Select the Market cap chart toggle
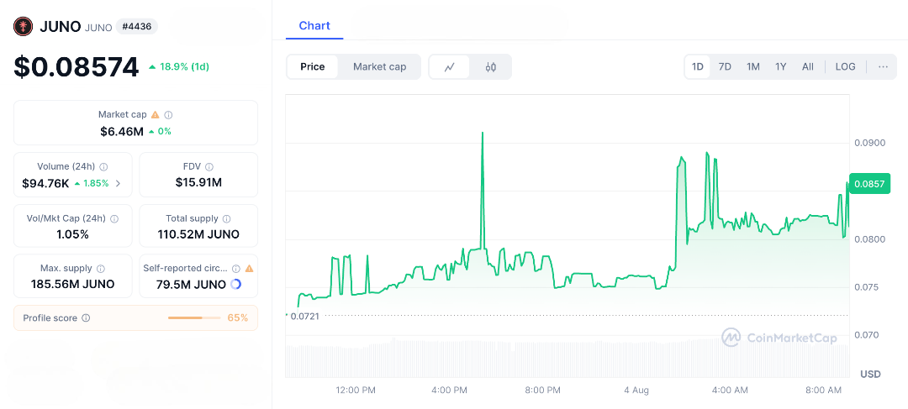The width and height of the screenshot is (908, 409). (380, 66)
